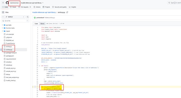Viewport: 181px width, 98px height.
Task: Open sample_async.py file
Action: coord(11,71)
